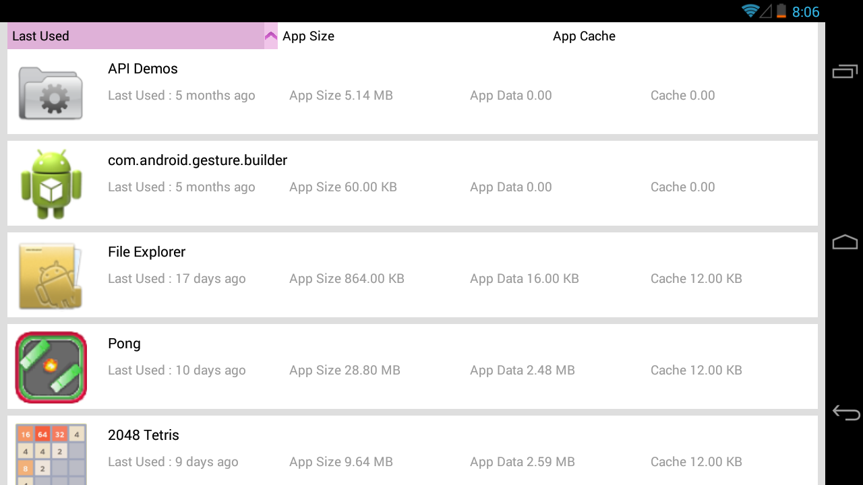Sort apps by the App Cache header
This screenshot has width=863, height=485.
(584, 36)
